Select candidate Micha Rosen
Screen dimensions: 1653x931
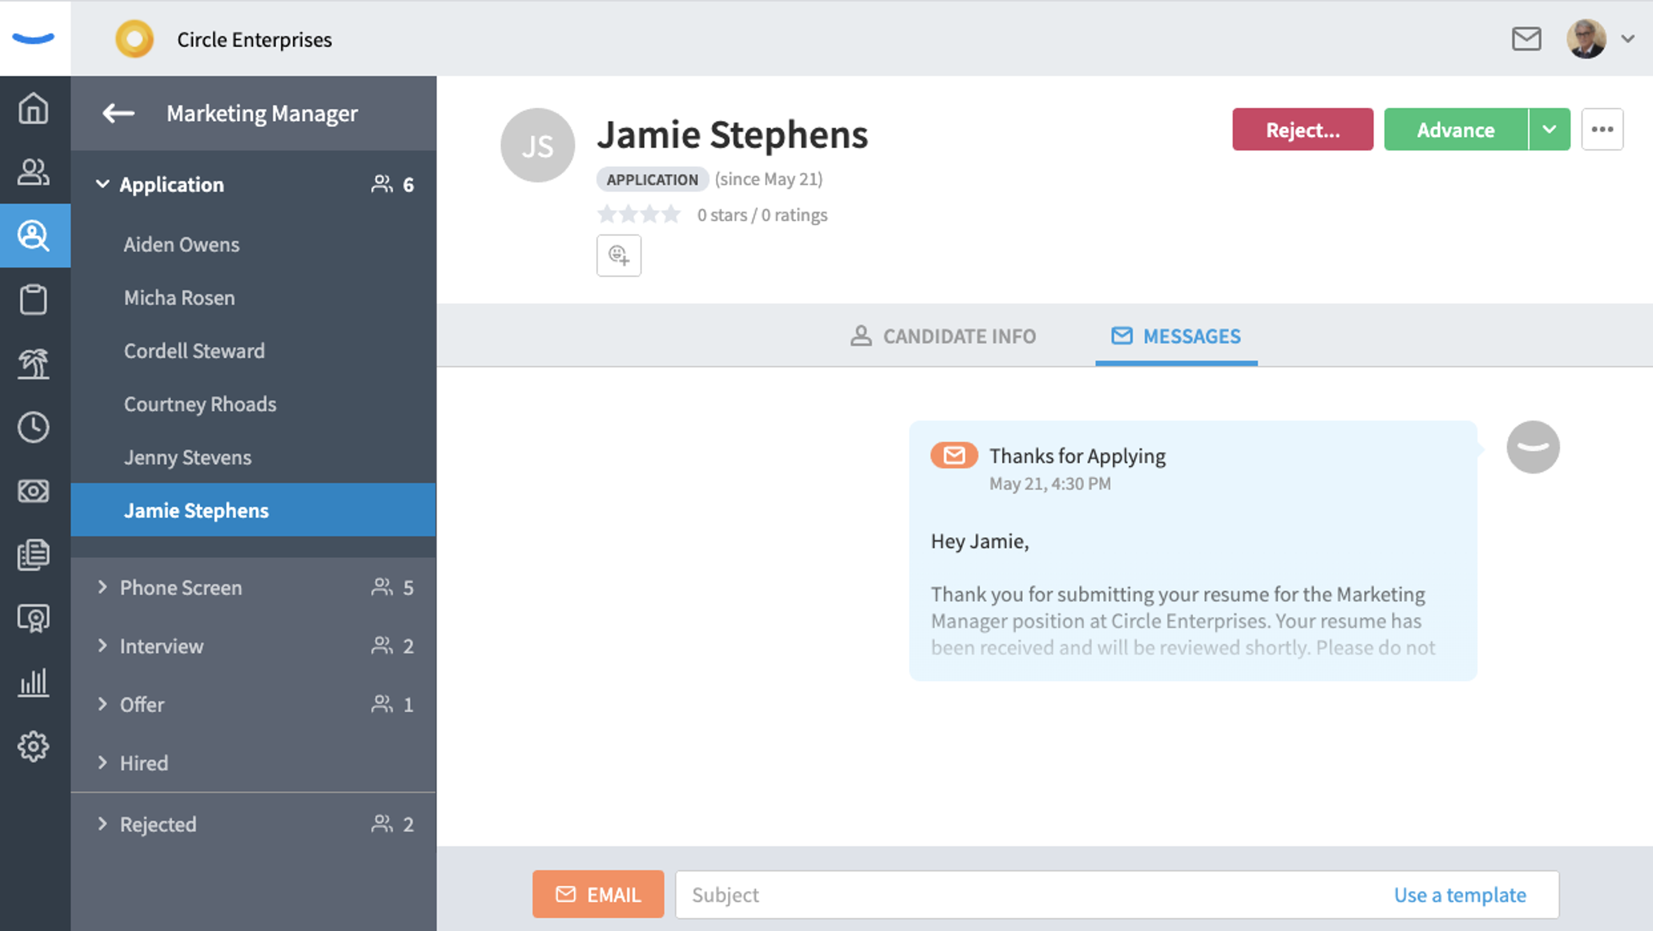(254, 298)
